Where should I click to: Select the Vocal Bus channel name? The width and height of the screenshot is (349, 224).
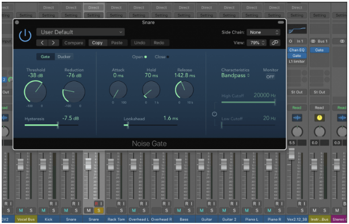click(26, 219)
